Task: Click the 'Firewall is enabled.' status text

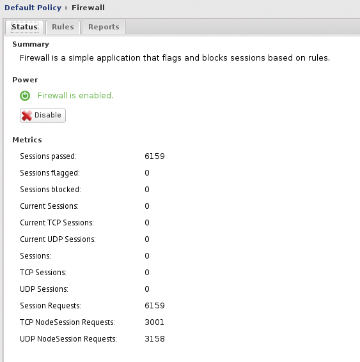Action: pyautogui.click(x=75, y=96)
